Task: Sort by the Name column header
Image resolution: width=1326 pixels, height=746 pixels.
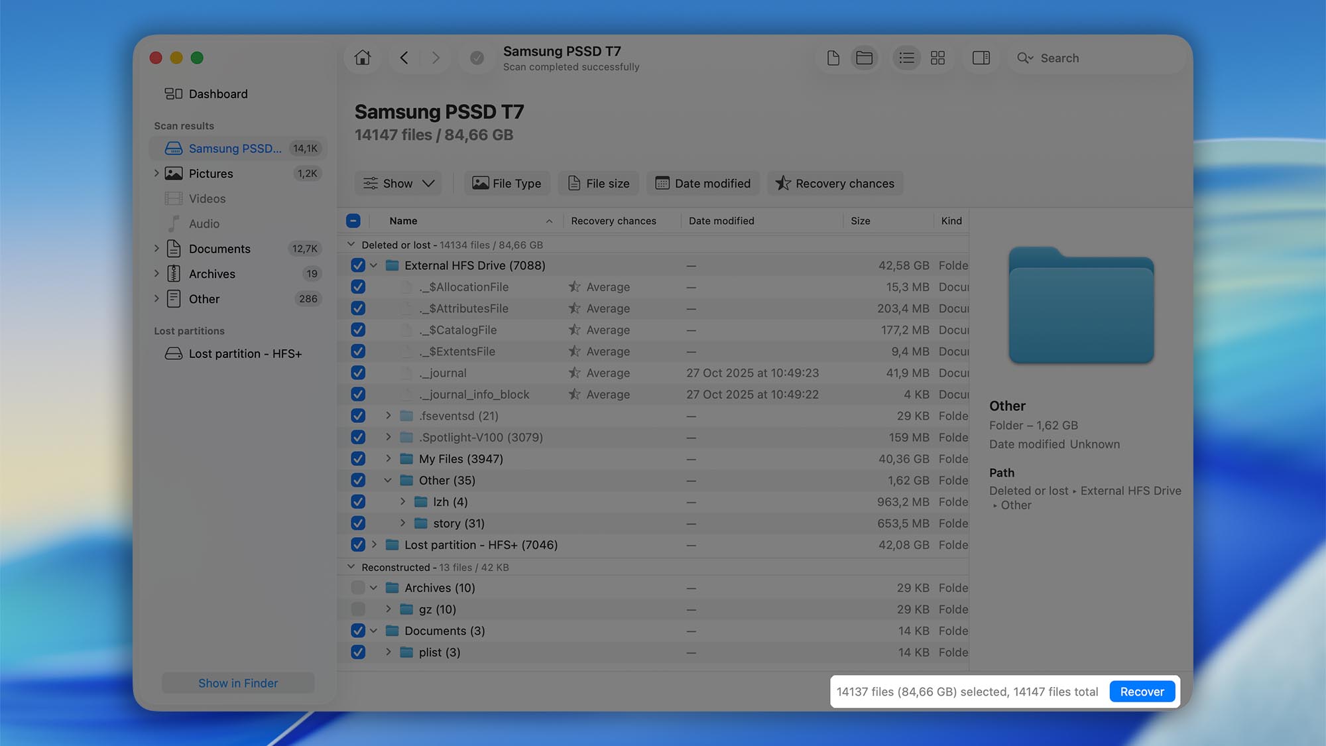Action: [402, 220]
